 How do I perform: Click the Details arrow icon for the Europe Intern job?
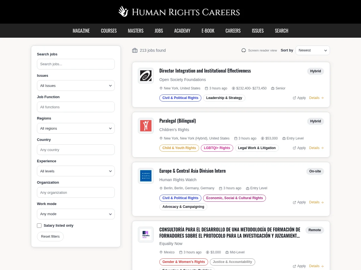(x=322, y=202)
